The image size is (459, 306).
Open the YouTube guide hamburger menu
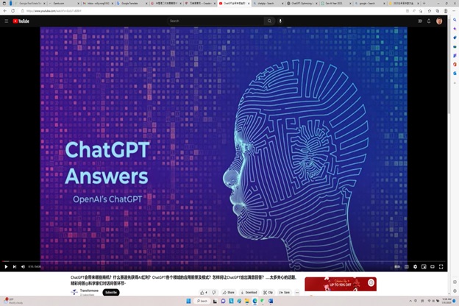click(x=7, y=21)
